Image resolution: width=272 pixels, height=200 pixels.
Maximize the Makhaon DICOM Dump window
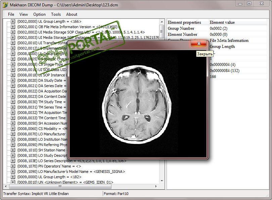pos(249,3)
